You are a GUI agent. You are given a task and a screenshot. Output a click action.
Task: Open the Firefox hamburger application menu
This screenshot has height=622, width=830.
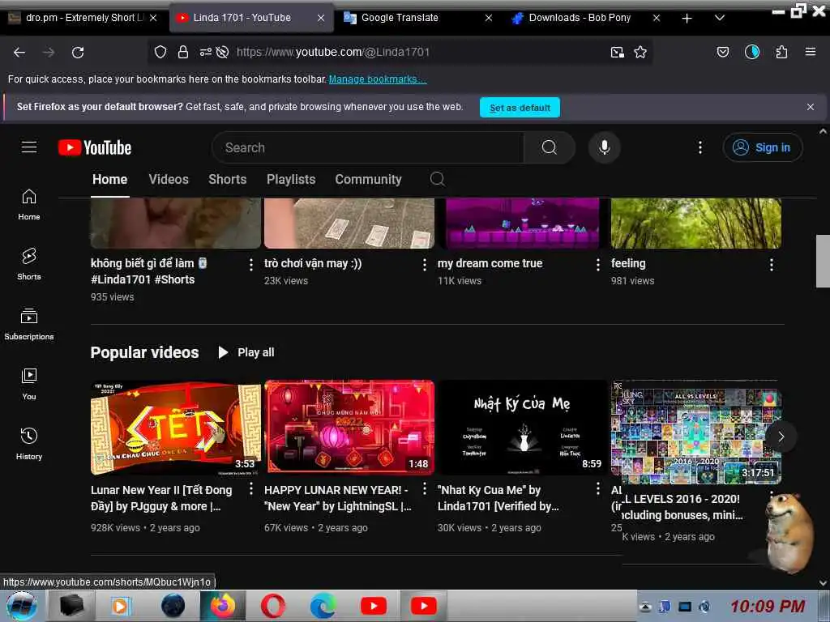(x=811, y=52)
